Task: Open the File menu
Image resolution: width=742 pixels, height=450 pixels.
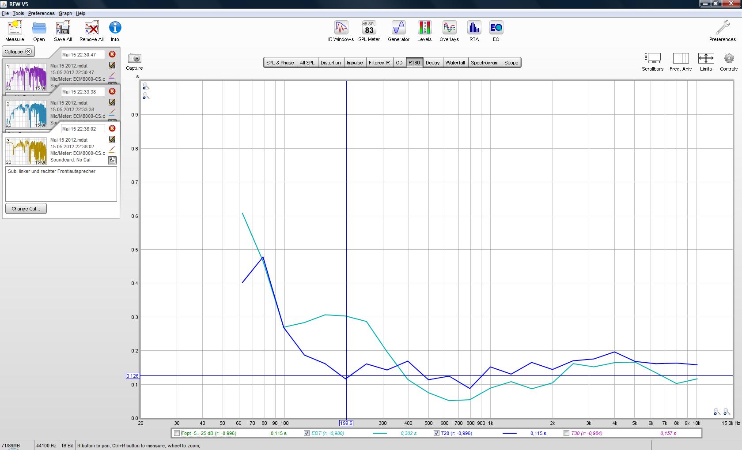Action: [x=5, y=13]
